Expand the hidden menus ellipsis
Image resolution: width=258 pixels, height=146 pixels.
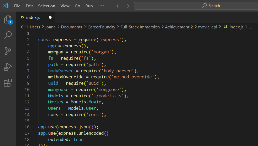(102, 6)
